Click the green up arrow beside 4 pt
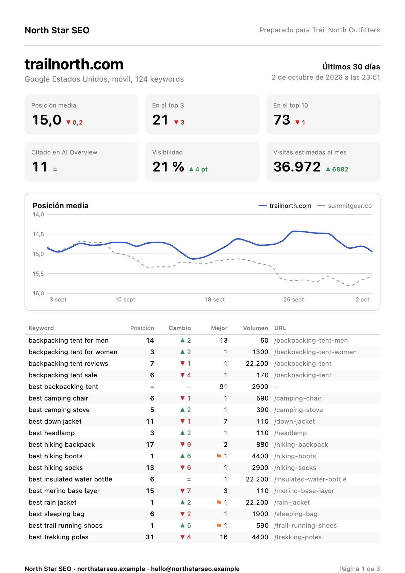Viewport: 405px width, 573px height. pyautogui.click(x=191, y=169)
